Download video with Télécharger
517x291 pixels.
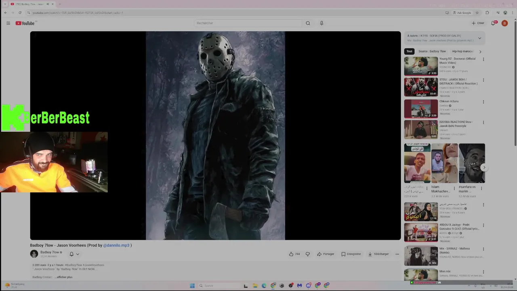(x=378, y=254)
